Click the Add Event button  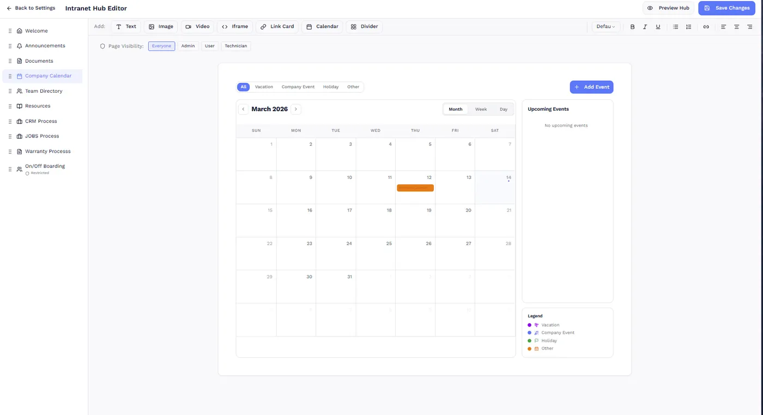[591, 87]
